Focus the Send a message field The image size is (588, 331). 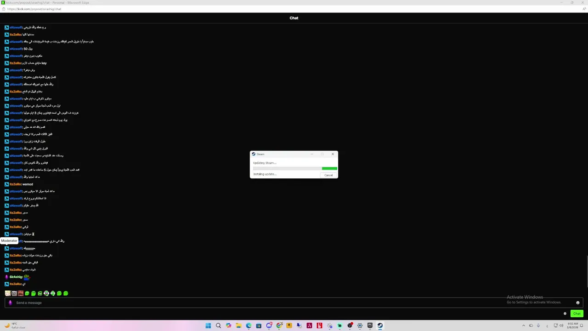(x=294, y=302)
